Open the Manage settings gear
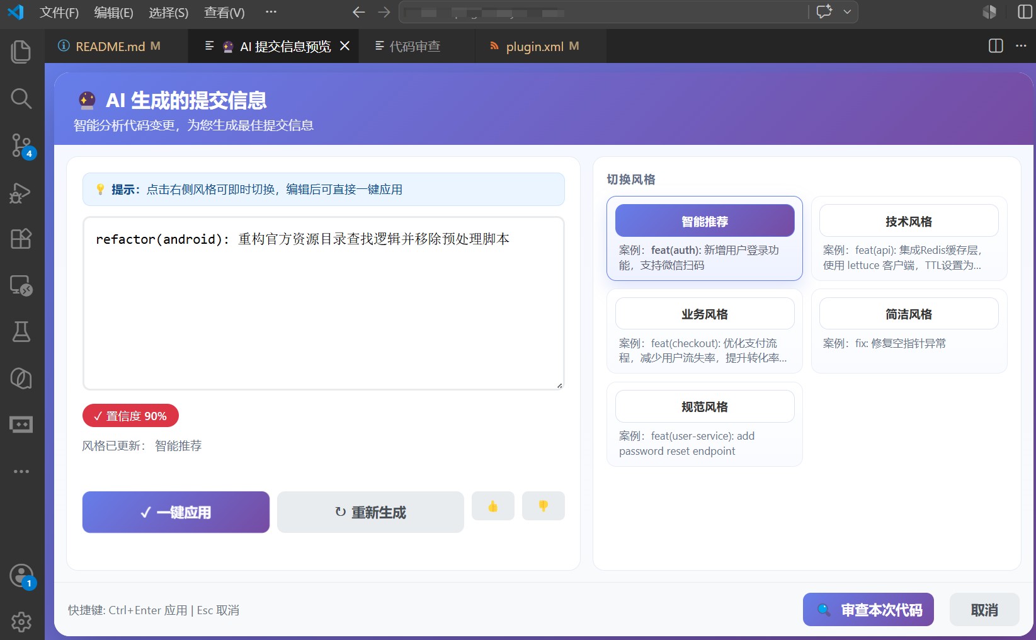Viewport: 1036px width, 640px height. pyautogui.click(x=21, y=622)
